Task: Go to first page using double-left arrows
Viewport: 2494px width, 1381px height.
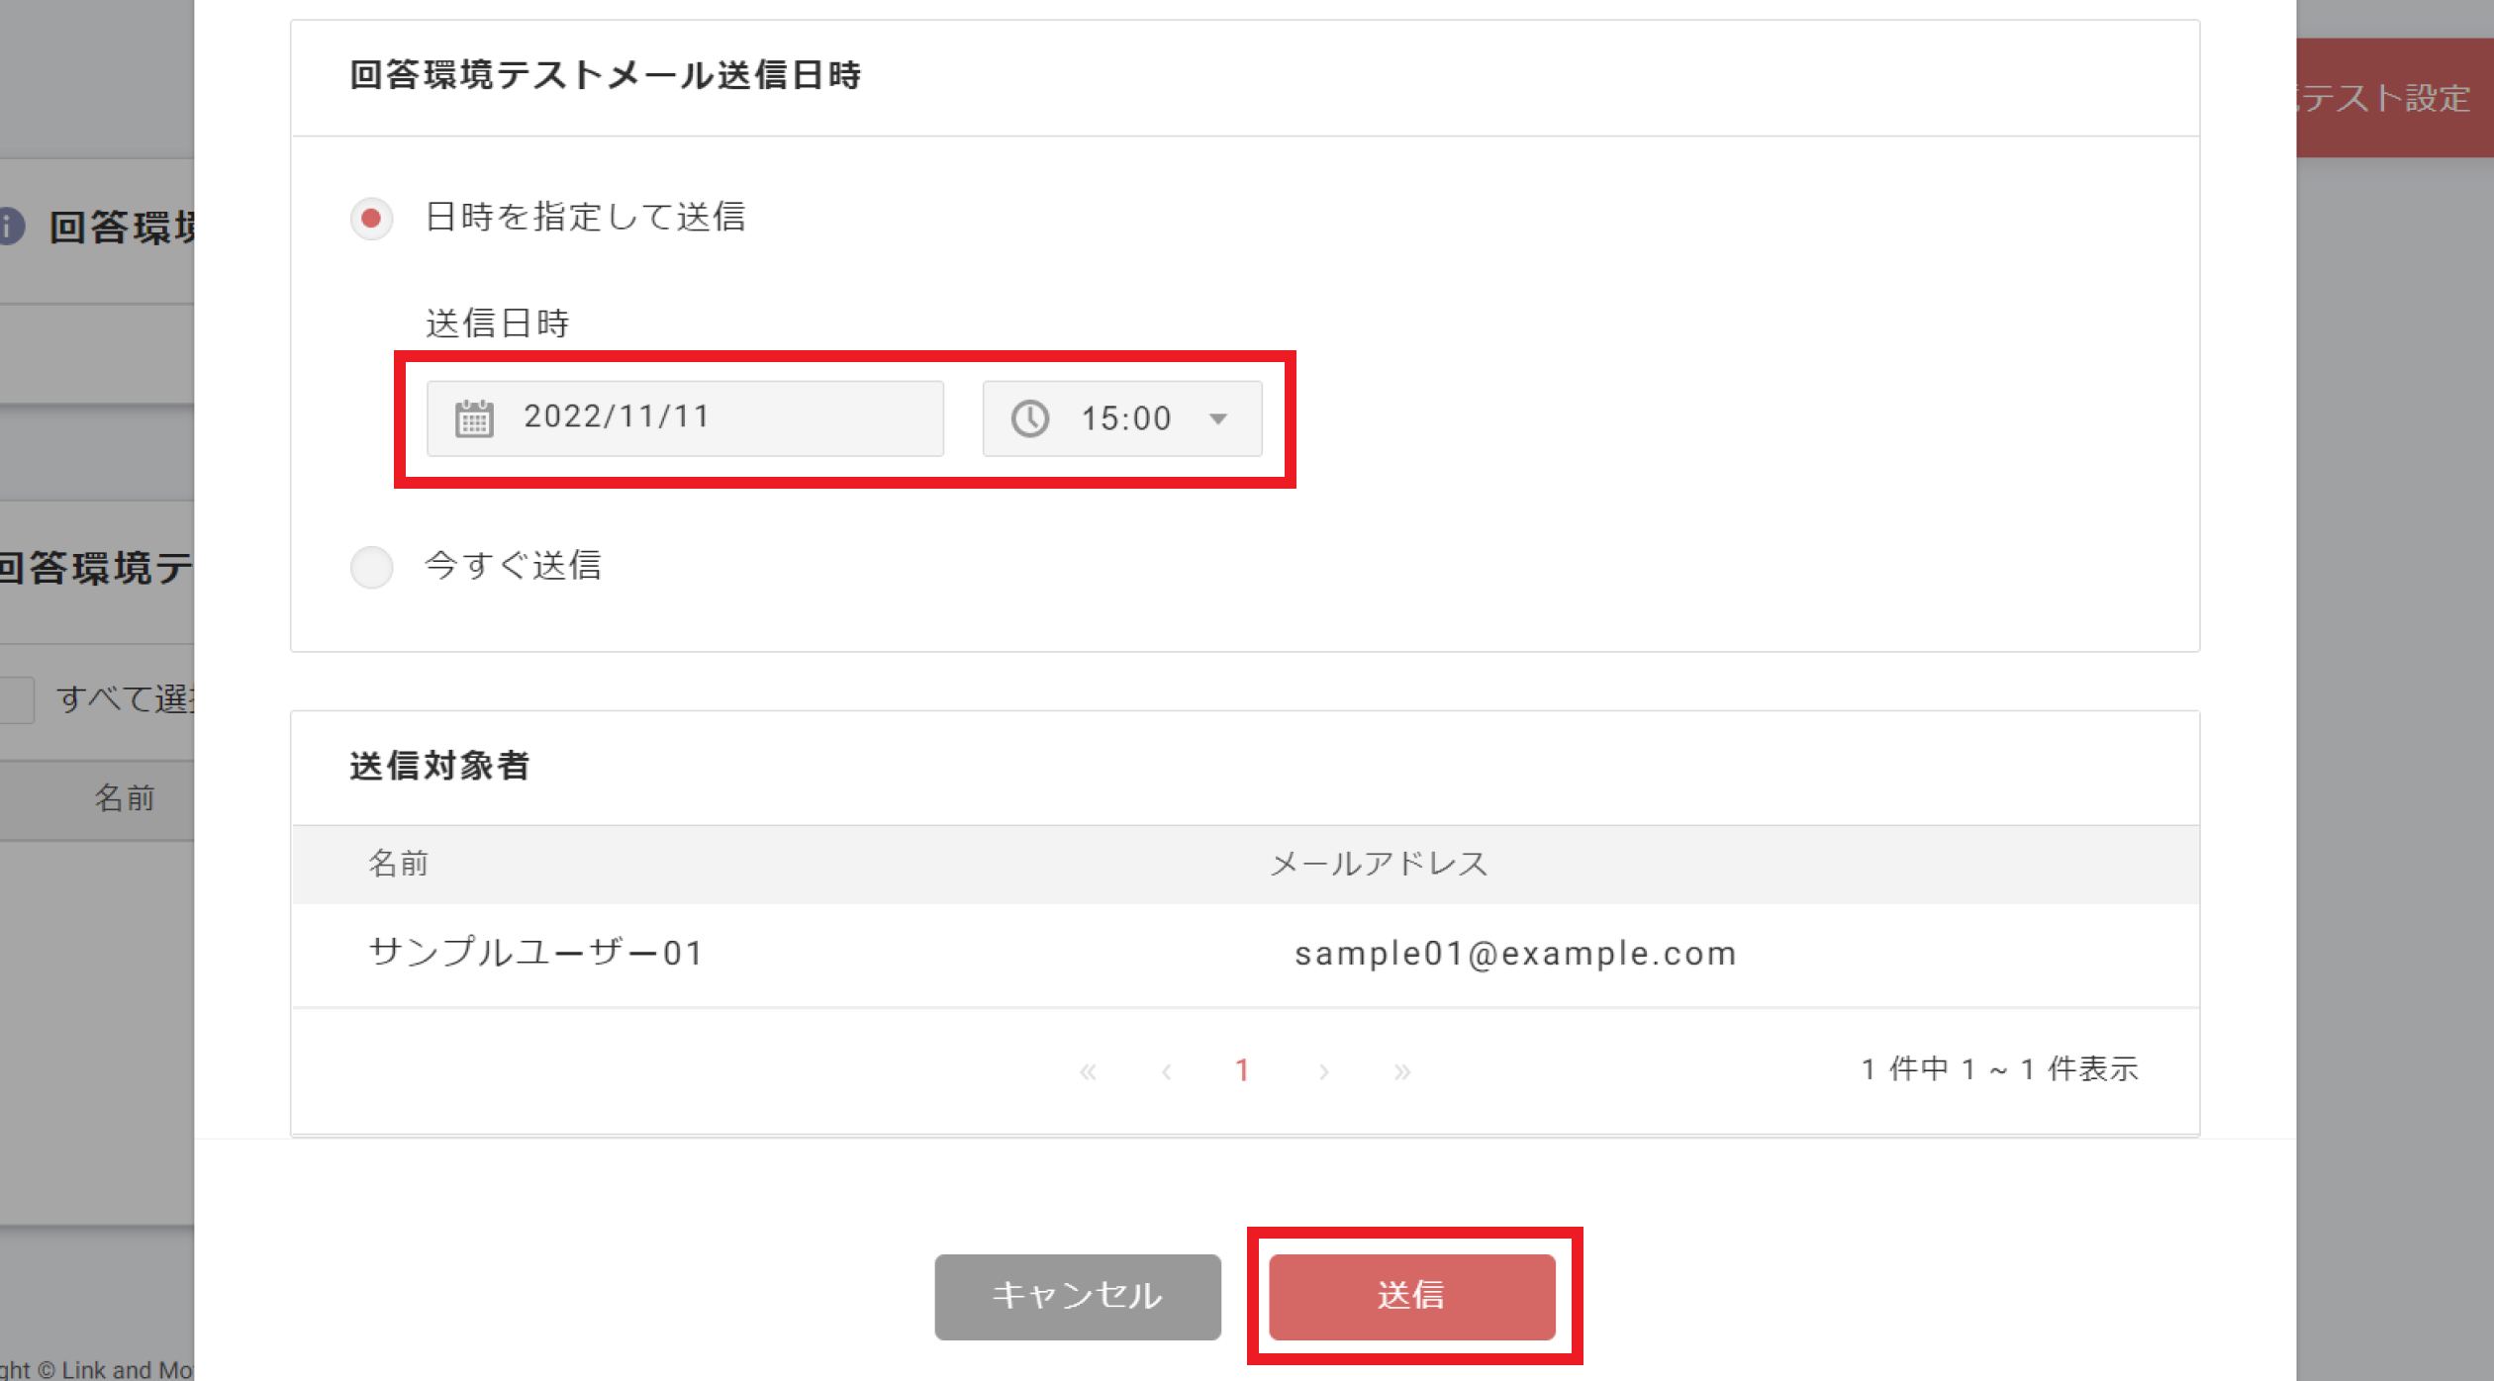Action: [x=1088, y=1071]
